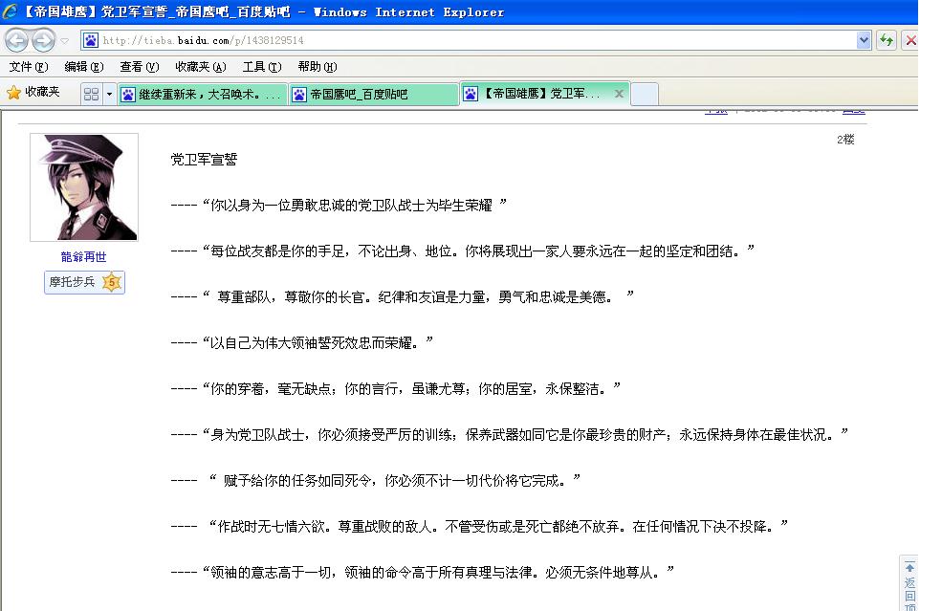Viewport: 942px width, 611px height.
Task: Open the tab list dropdown arrow
Action: pos(109,94)
